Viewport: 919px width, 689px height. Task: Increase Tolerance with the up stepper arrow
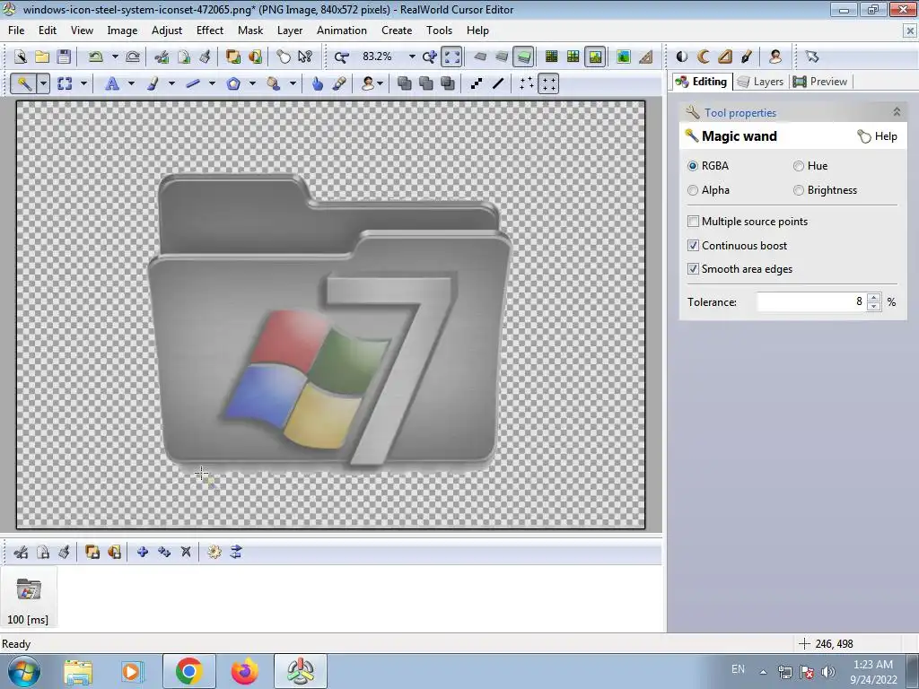pos(873,297)
